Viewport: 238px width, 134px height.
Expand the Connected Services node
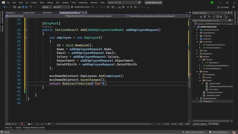click(x=197, y=30)
